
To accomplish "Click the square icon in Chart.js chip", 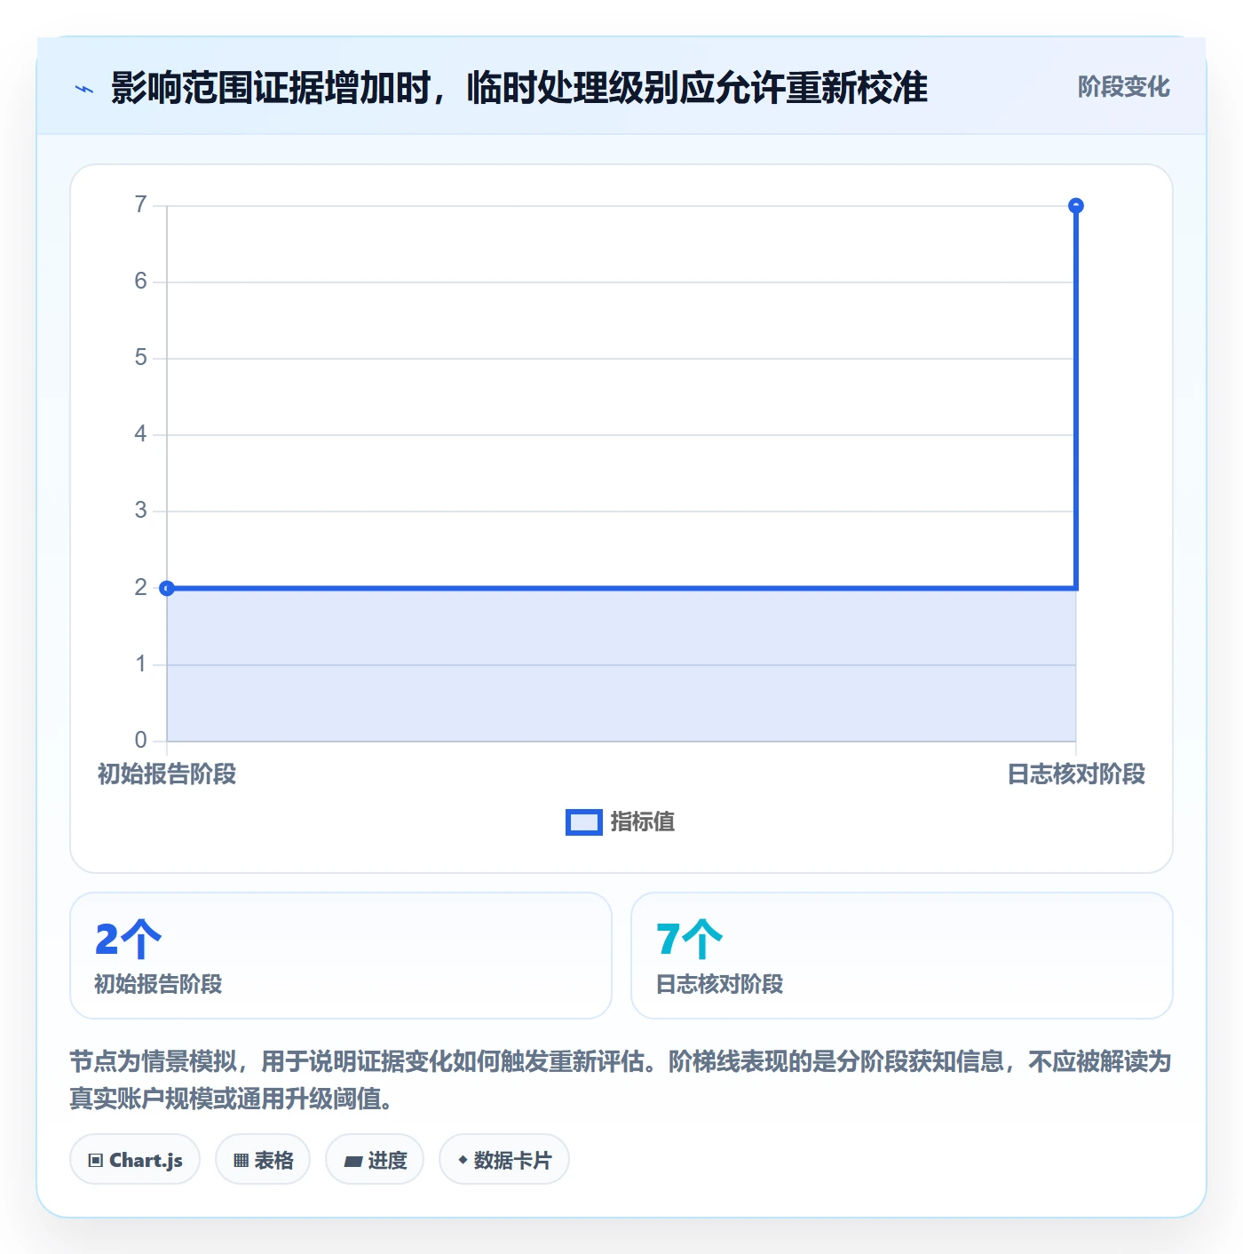I will [96, 1161].
